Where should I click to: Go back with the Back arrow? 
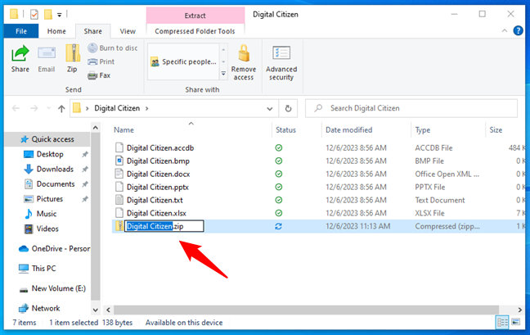16,108
